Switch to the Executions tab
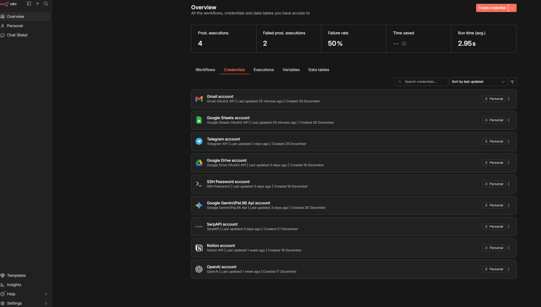The width and height of the screenshot is (541, 307). (263, 70)
